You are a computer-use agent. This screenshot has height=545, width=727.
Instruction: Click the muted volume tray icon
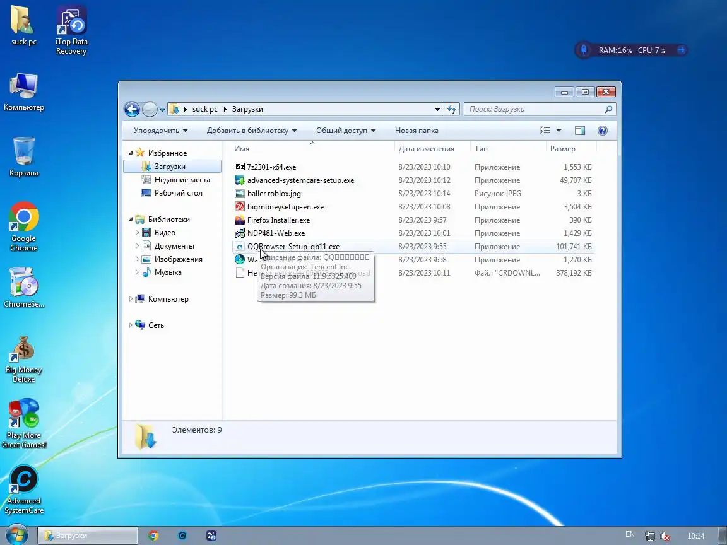coord(665,536)
